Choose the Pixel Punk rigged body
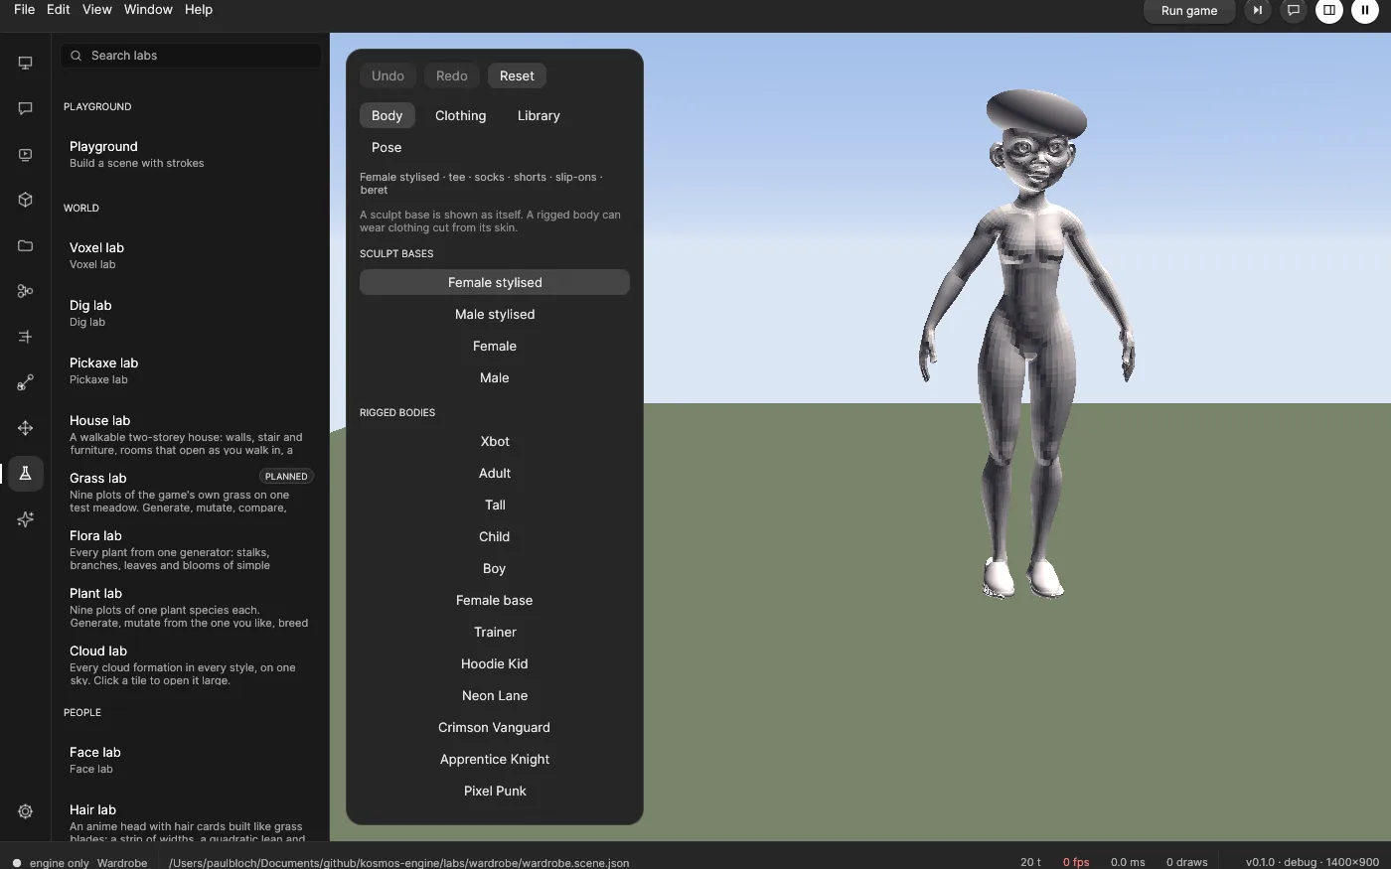Image resolution: width=1391 pixels, height=869 pixels. click(x=495, y=791)
